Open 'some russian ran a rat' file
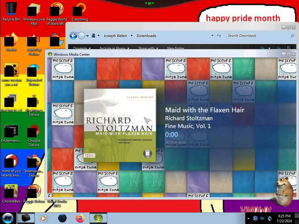 click(11, 74)
